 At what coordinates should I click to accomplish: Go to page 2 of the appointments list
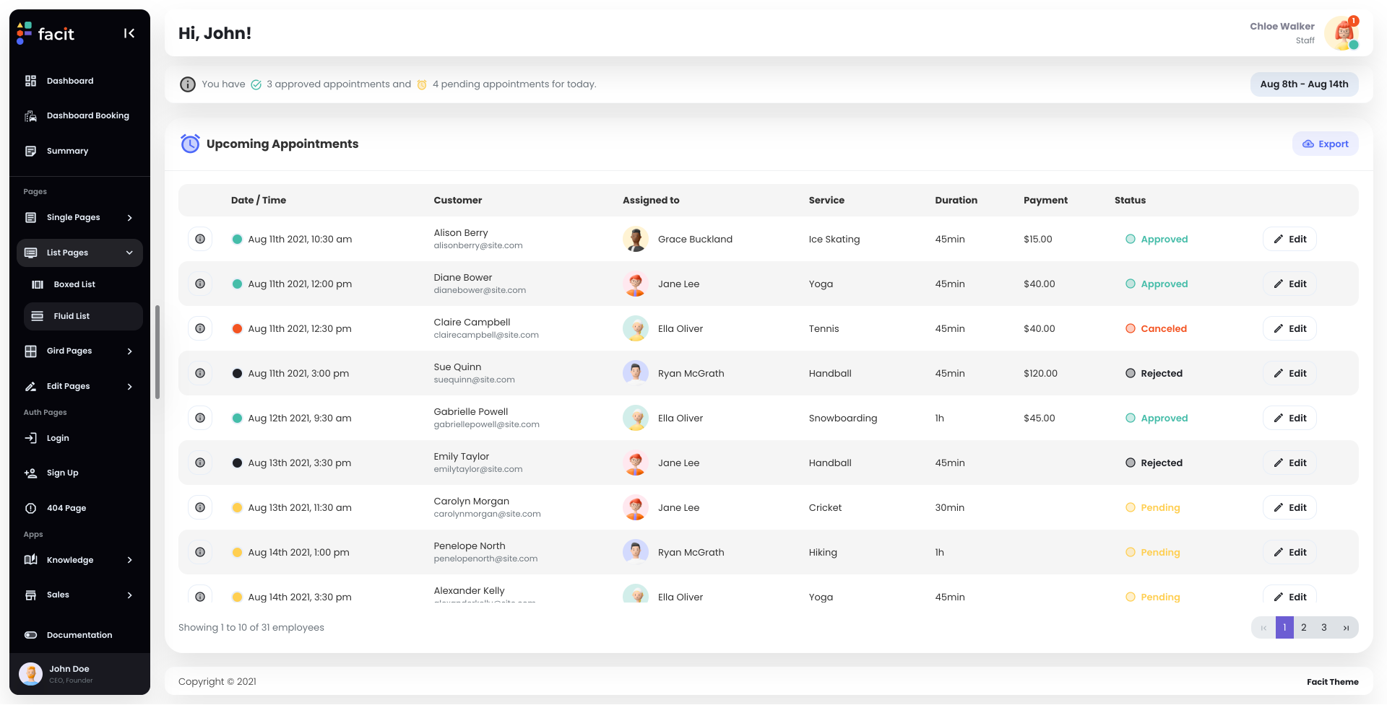[1304, 628]
